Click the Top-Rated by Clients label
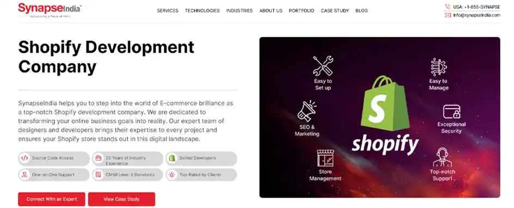 (x=200, y=175)
